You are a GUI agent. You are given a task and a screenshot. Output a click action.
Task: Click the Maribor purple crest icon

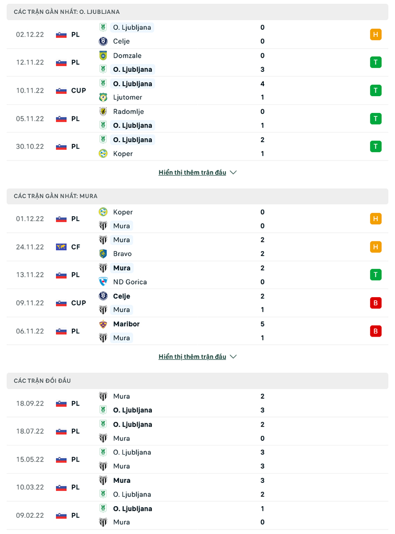point(103,324)
